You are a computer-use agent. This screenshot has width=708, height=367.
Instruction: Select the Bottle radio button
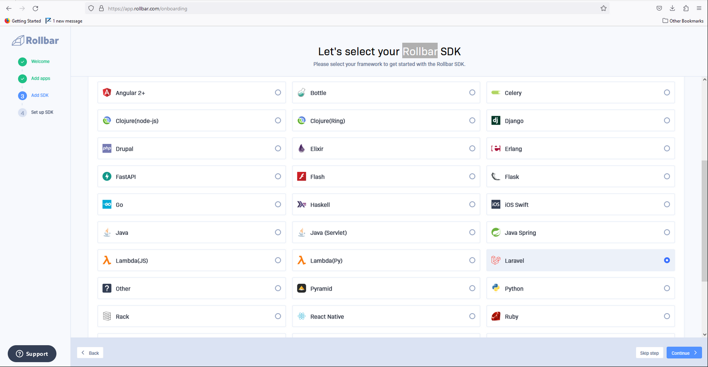(x=472, y=92)
